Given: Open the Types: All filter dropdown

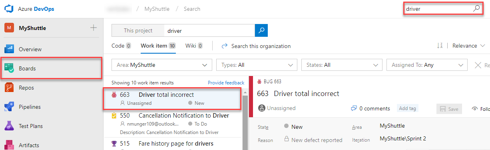Looking at the screenshot, I should coord(257,65).
